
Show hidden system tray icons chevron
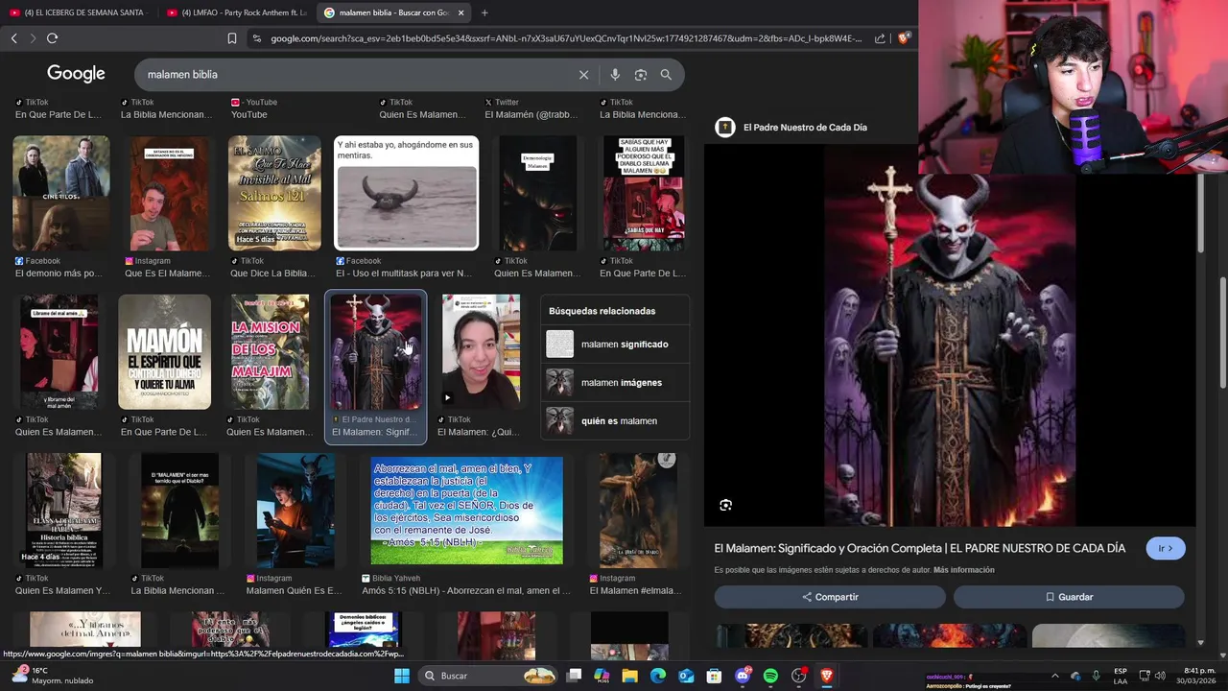[x=1055, y=676]
